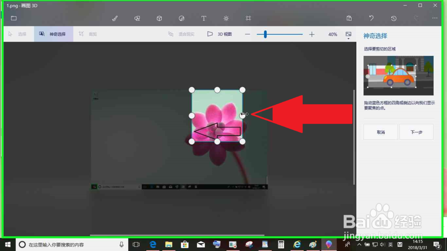Click the zoom slider handle

(266, 34)
